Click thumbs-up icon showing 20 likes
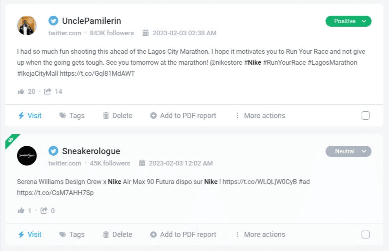The image size is (389, 251). point(21,92)
